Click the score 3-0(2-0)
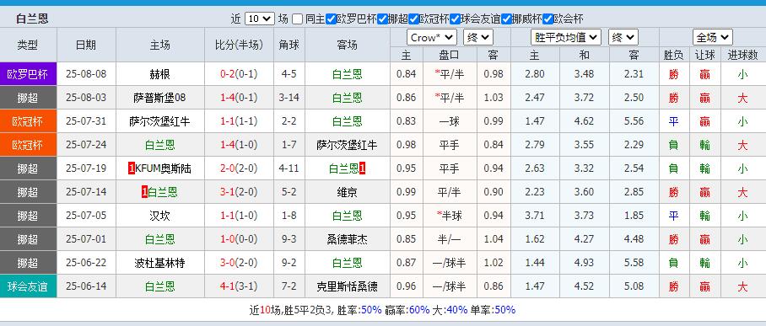The width and height of the screenshot is (766, 326). 239,263
